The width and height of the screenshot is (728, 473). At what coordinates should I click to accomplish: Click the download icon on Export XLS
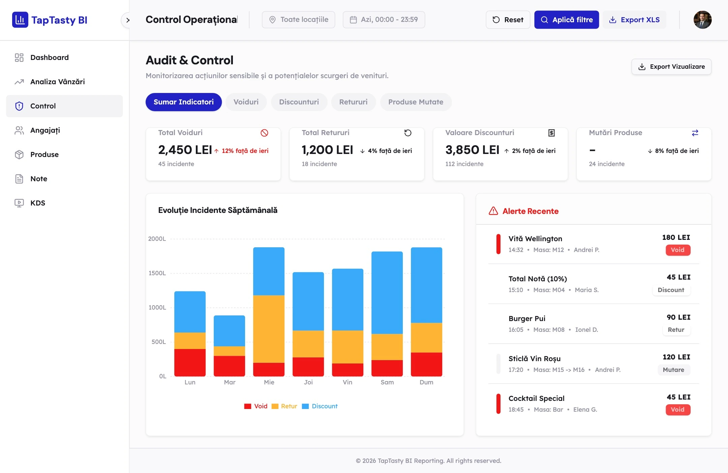[x=613, y=20]
